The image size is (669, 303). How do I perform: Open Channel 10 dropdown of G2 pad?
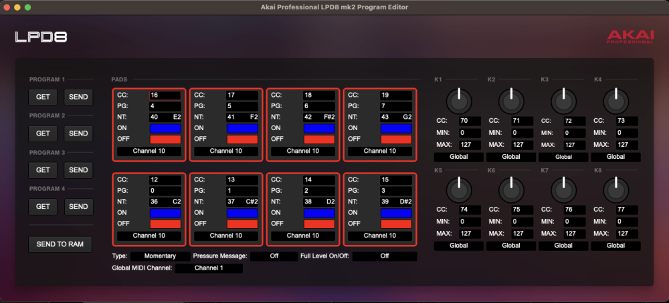[380, 151]
